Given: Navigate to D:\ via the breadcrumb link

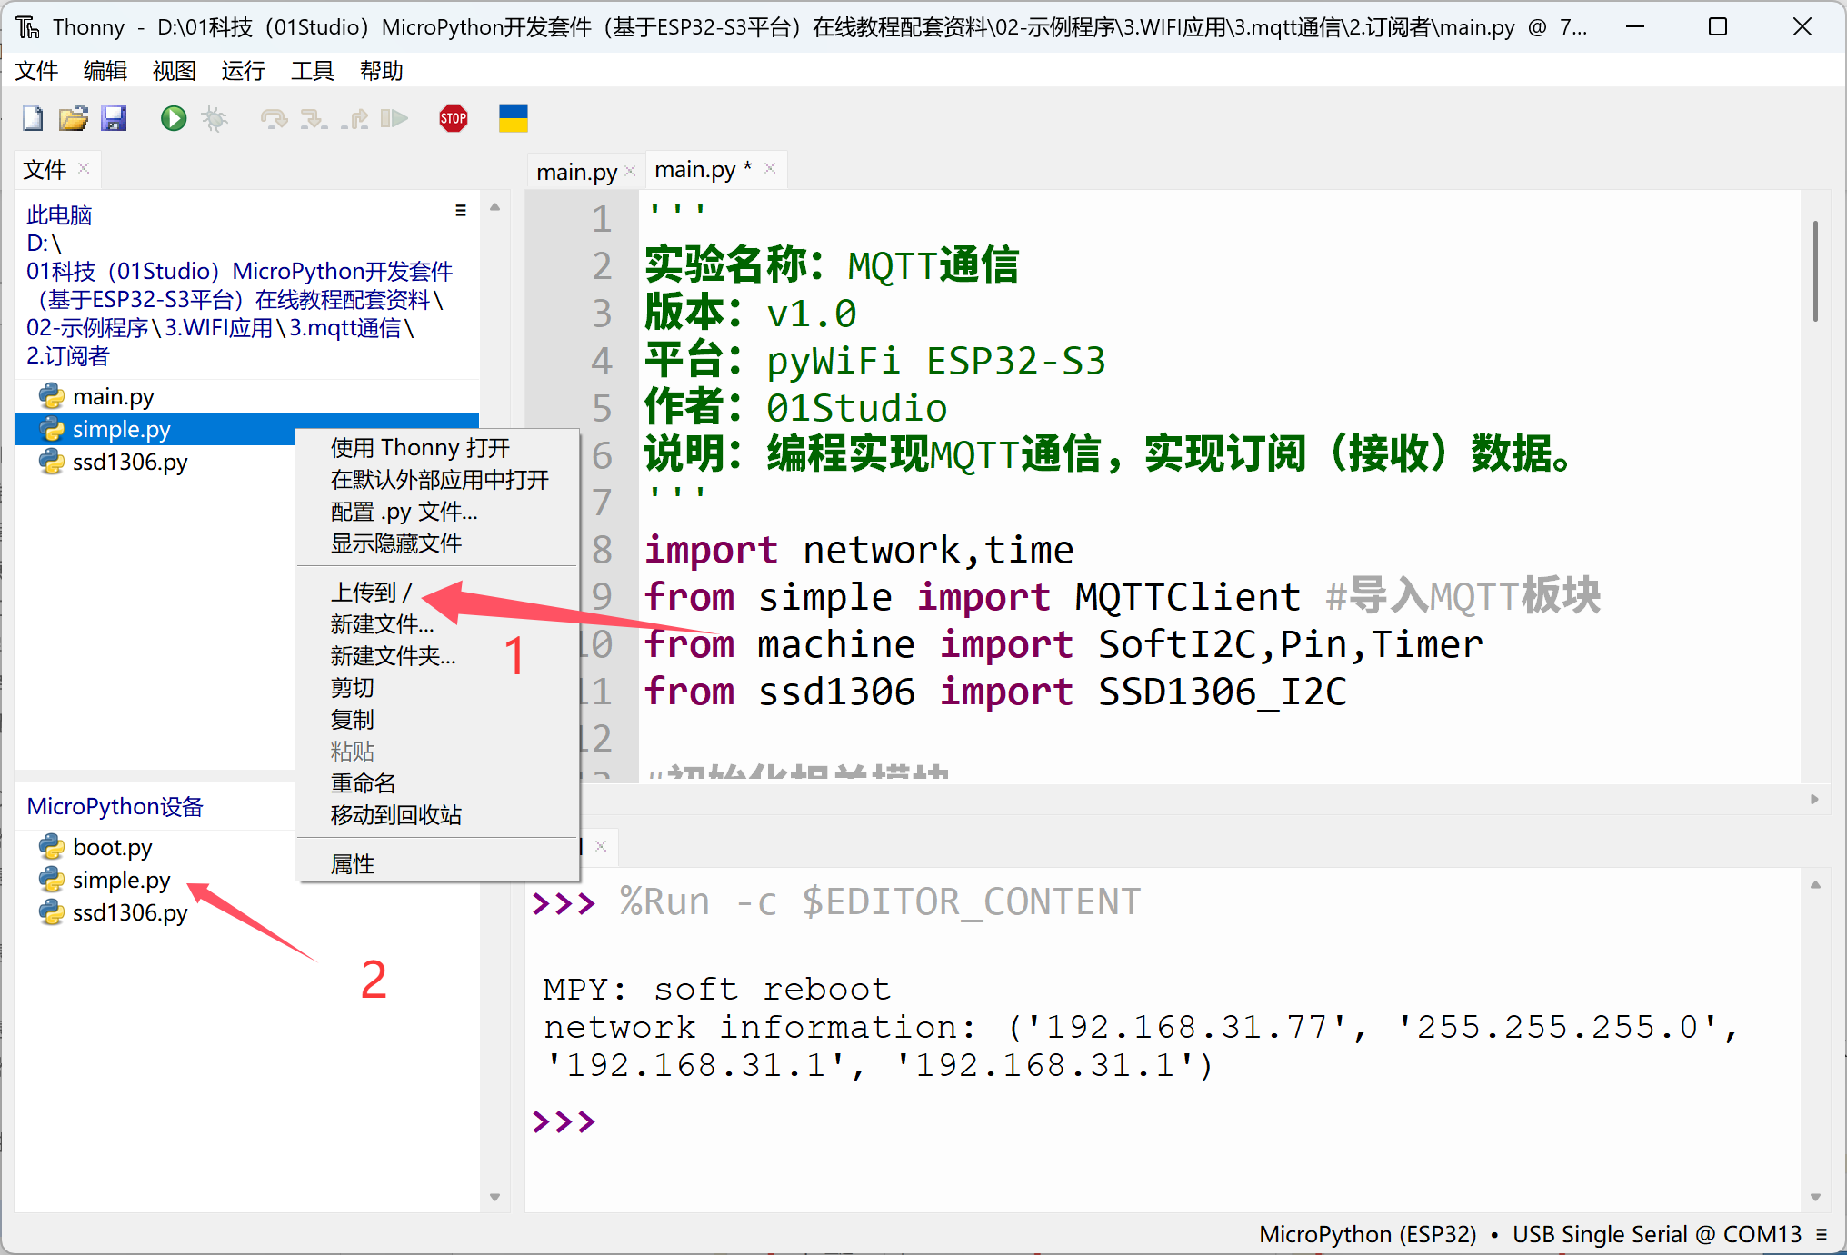Looking at the screenshot, I should (42, 243).
